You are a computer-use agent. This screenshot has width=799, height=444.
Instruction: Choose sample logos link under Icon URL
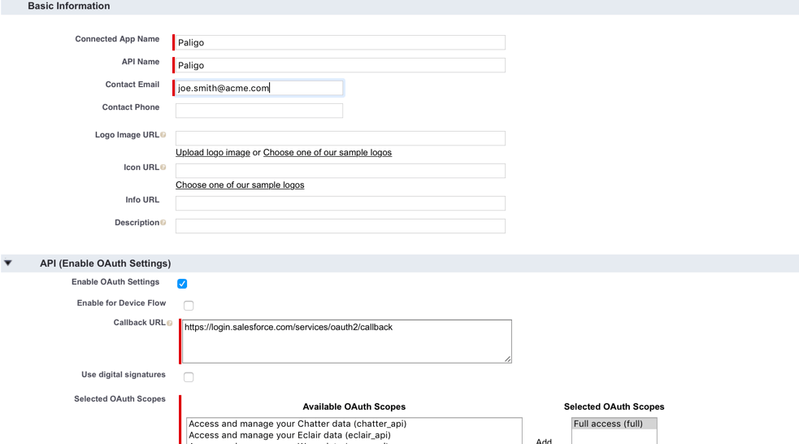[240, 185]
